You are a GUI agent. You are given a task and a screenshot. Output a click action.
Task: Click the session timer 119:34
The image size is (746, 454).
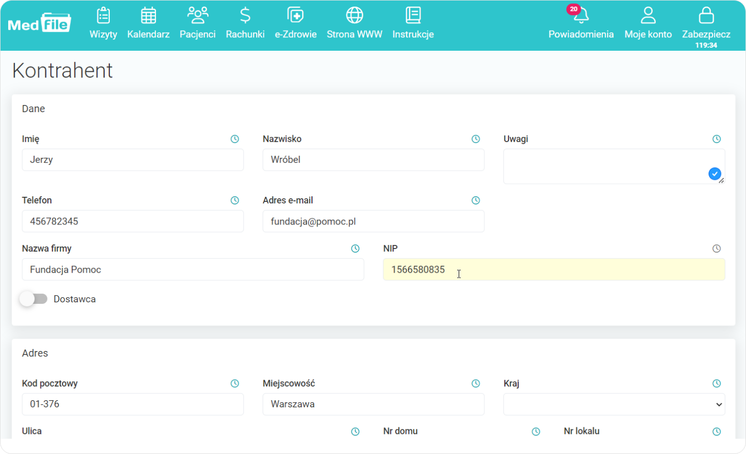point(706,45)
